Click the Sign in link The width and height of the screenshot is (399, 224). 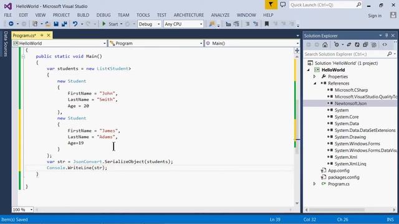[x=375, y=16]
